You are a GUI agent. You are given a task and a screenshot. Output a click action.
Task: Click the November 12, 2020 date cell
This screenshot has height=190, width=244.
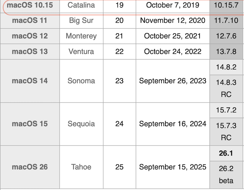click(173, 21)
